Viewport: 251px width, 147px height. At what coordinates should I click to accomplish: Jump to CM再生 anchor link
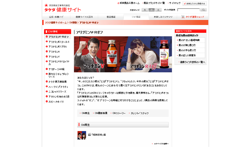point(85,113)
